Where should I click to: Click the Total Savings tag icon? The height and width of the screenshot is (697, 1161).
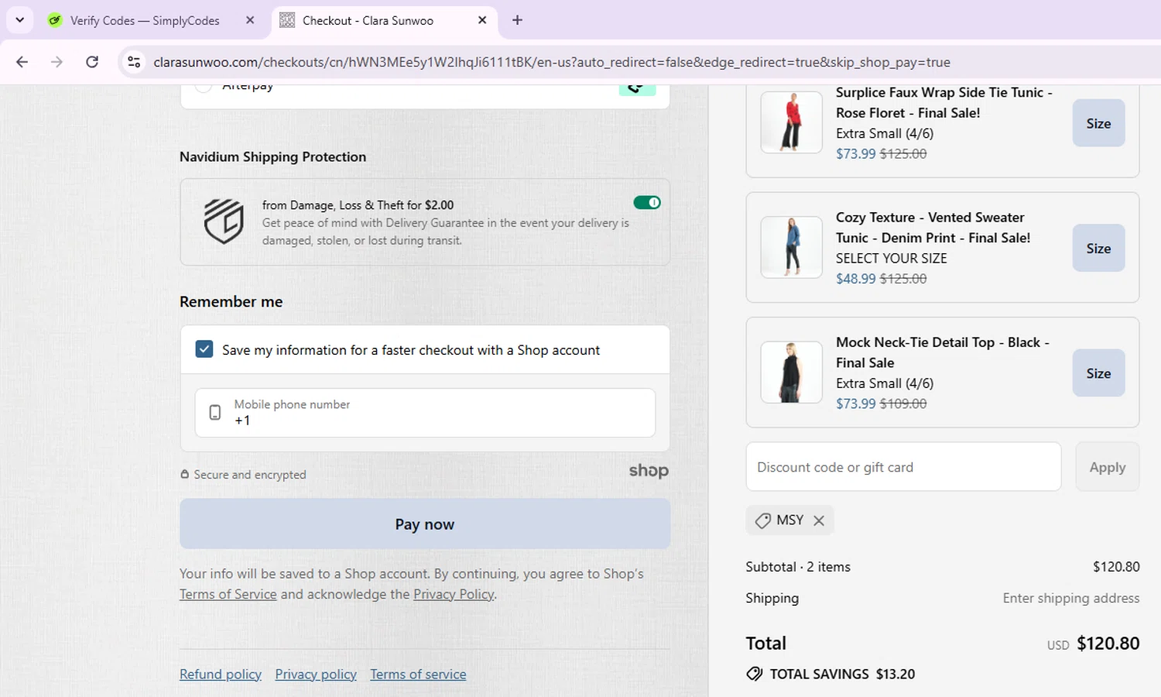(x=755, y=674)
